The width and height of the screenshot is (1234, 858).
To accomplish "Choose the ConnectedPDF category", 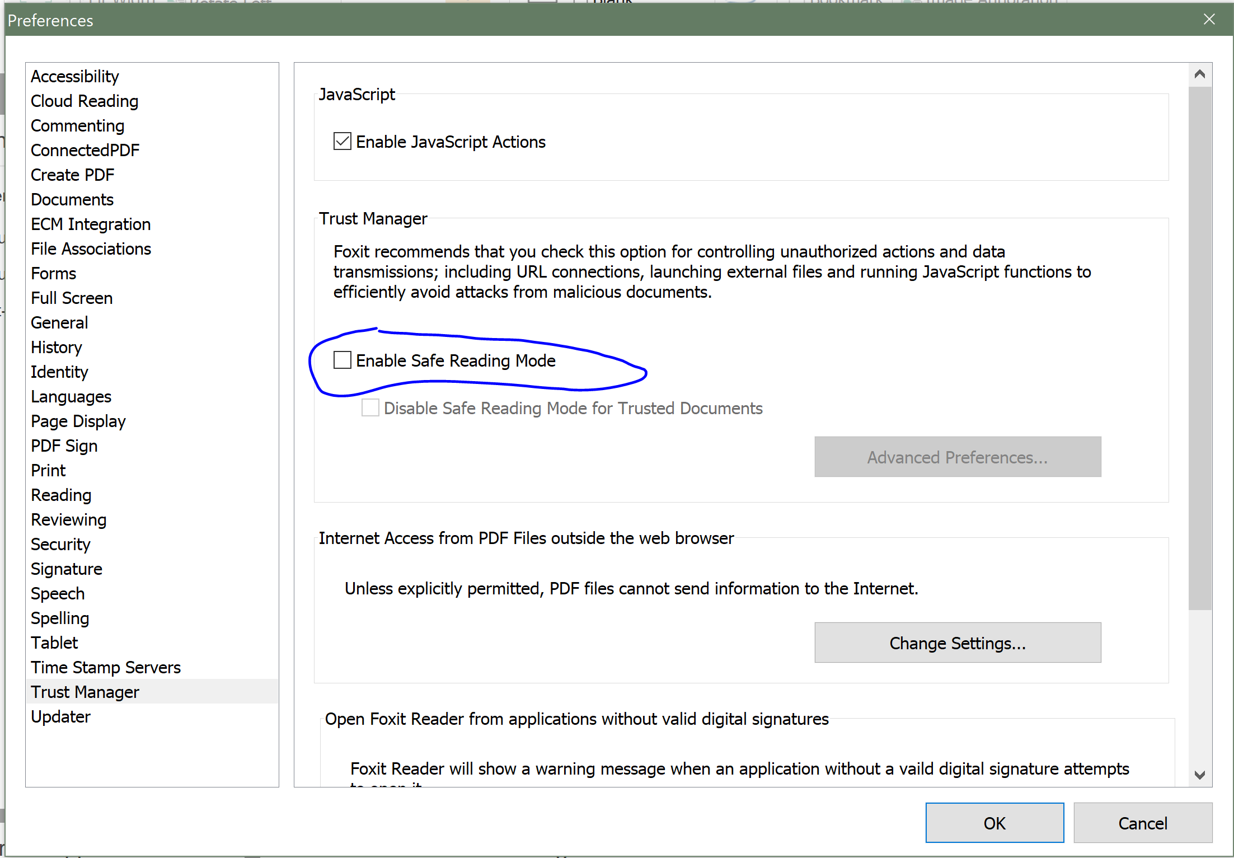I will coord(85,150).
